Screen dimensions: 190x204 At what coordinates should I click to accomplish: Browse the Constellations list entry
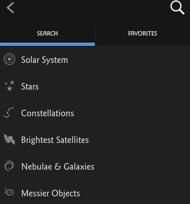(95, 113)
